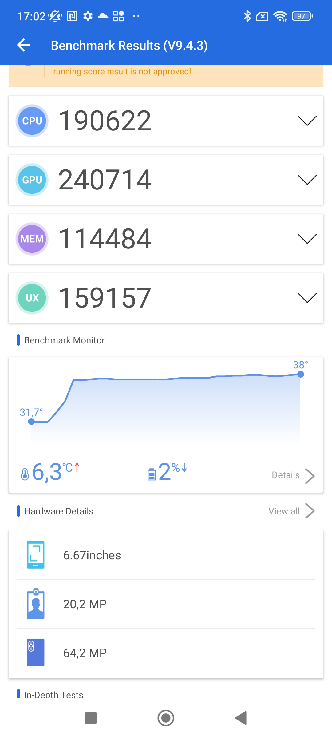The height and width of the screenshot is (738, 332).
Task: Open View all hardware details
Action: tap(291, 511)
